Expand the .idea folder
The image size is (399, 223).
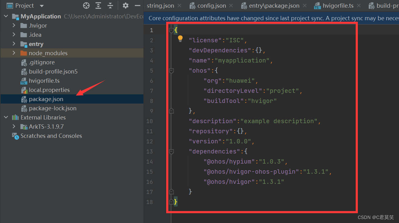tap(14, 35)
